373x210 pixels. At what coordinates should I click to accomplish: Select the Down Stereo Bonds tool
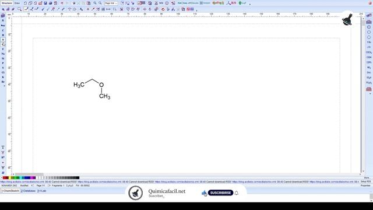pyautogui.click(x=48, y=9)
